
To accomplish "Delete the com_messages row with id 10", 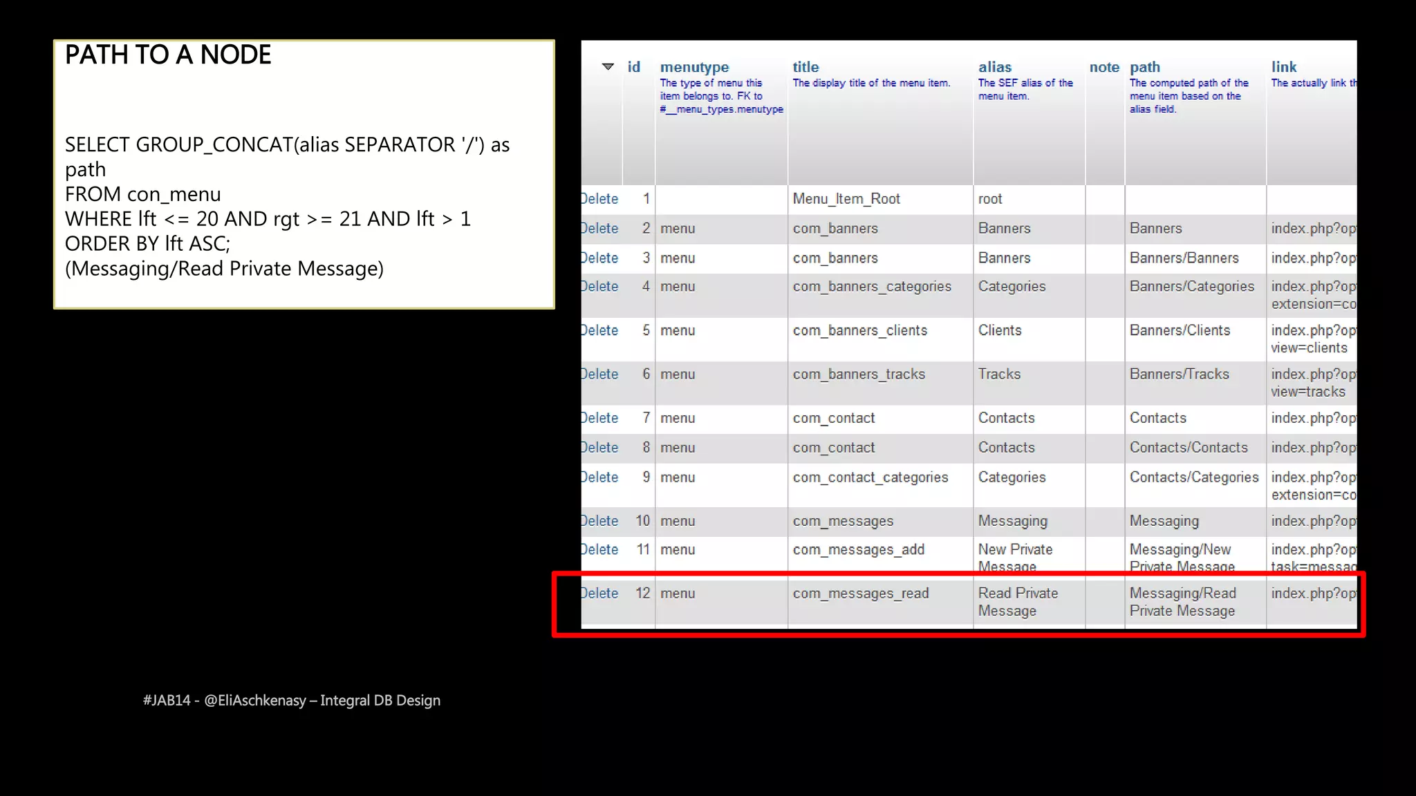I will (599, 521).
